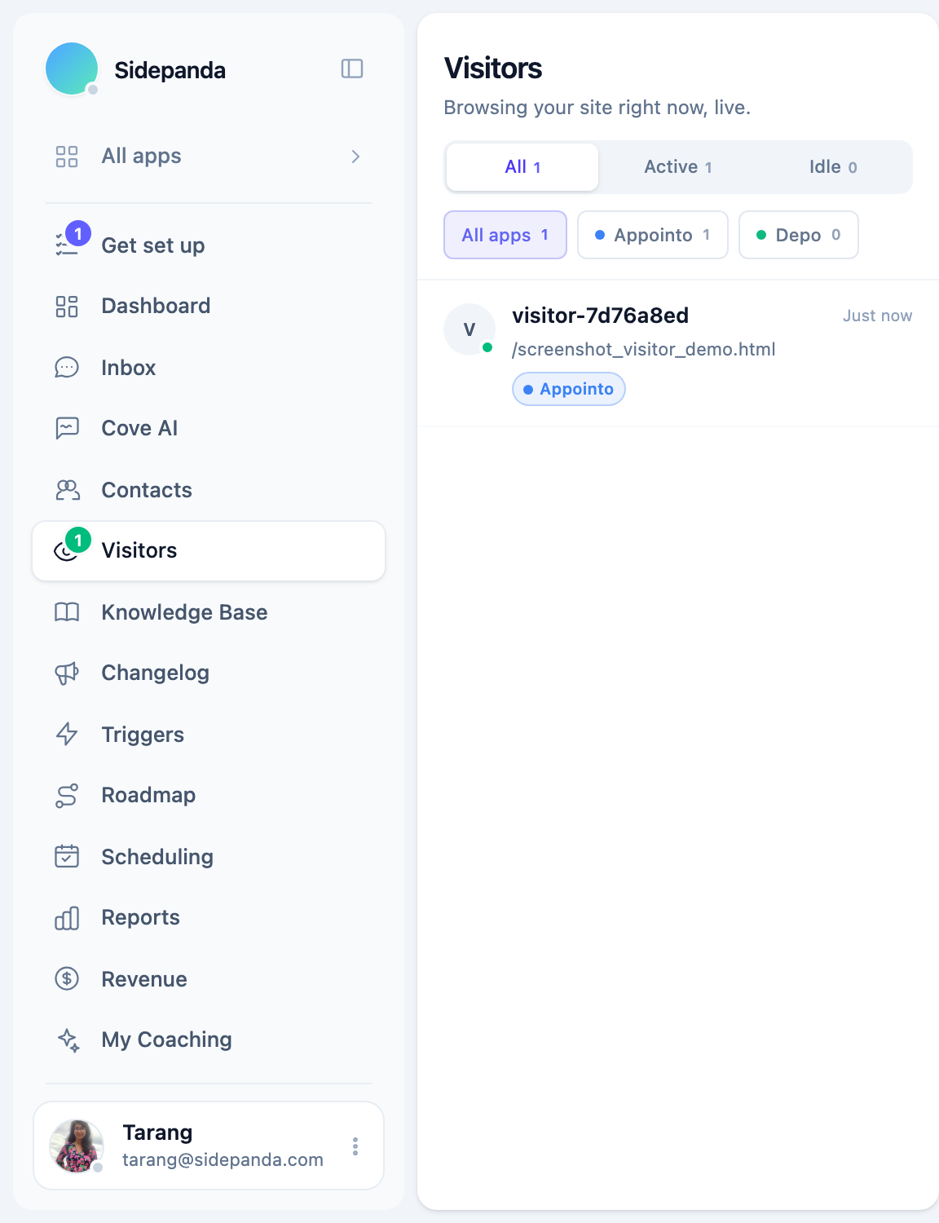
Task: Open the Inbox chat bubble icon
Action: (x=67, y=368)
